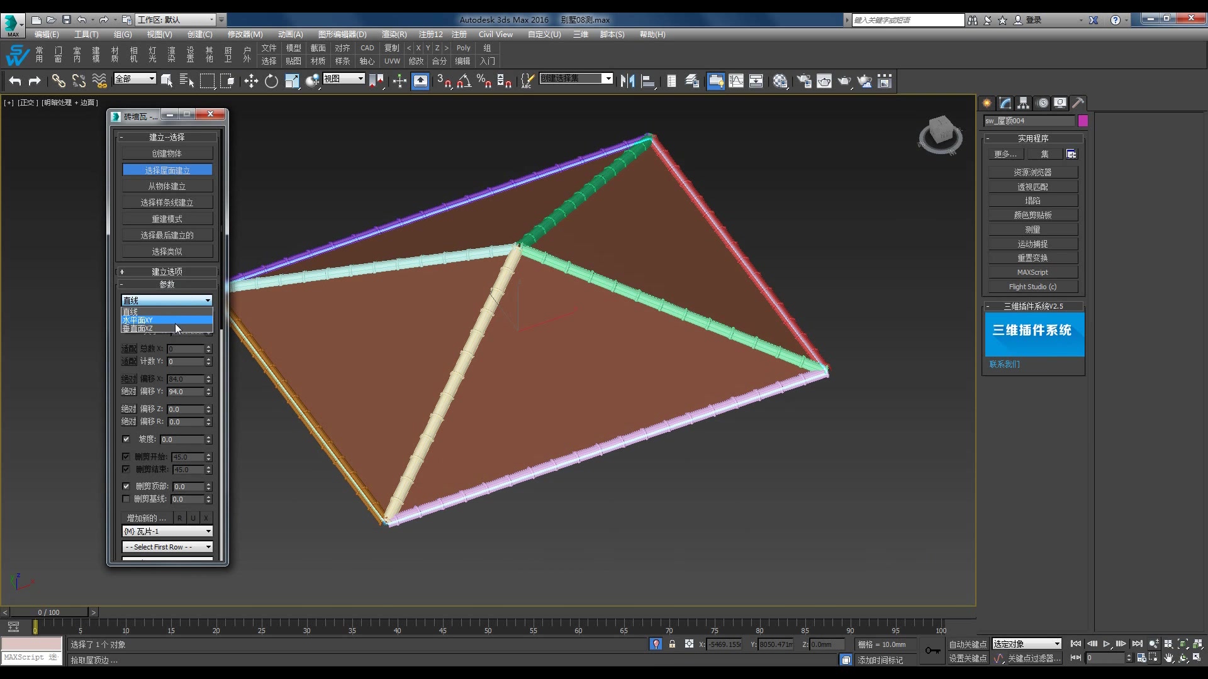This screenshot has height=679, width=1208.
Task: Open 修改器 menu in top bar
Action: [245, 34]
